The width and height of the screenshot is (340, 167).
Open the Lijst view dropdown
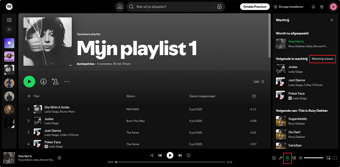(x=259, y=82)
